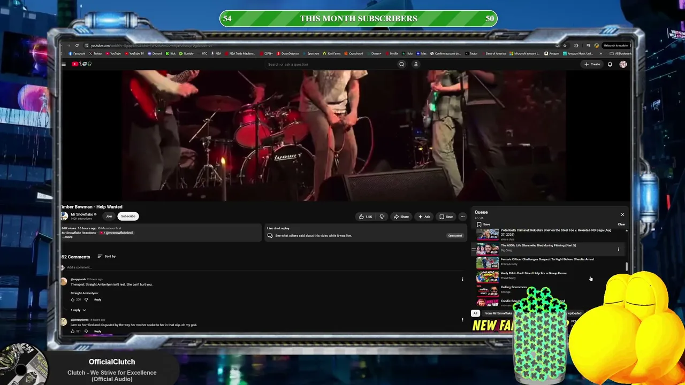Open the menu for @capysarah's comment
This screenshot has height=385, width=685.
462,279
